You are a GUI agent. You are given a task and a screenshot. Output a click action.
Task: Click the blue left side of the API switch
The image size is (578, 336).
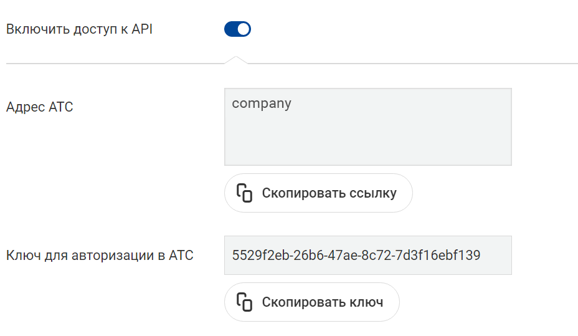(x=230, y=29)
